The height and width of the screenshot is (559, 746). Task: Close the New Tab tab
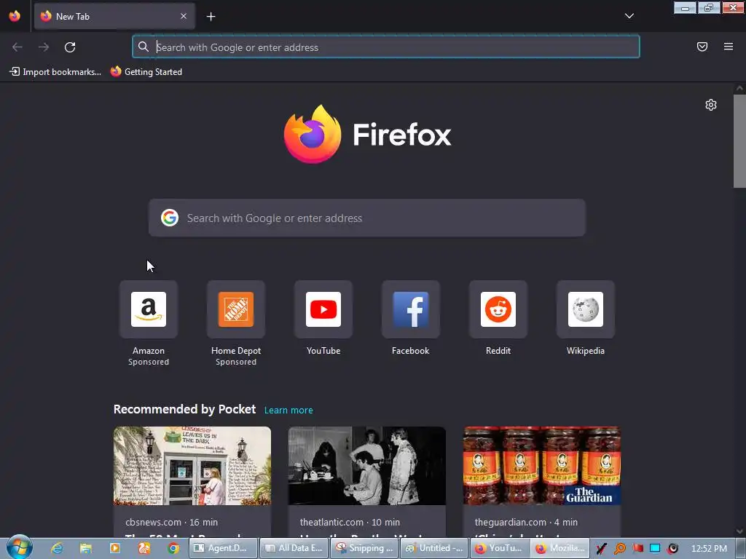[x=183, y=16]
